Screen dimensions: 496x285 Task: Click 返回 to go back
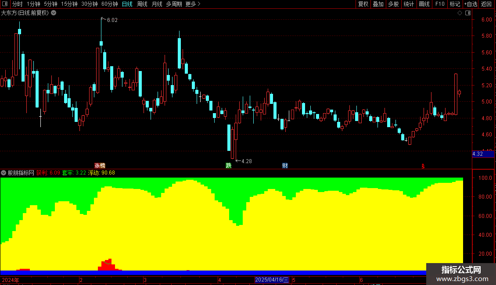(486, 4)
